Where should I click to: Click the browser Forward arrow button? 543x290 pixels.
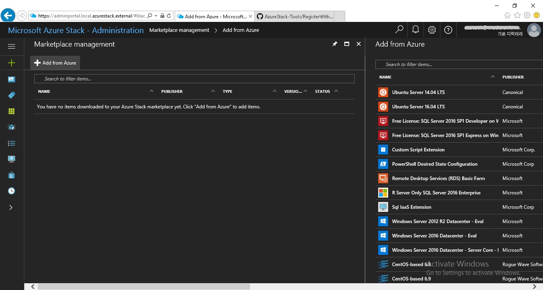tap(21, 16)
